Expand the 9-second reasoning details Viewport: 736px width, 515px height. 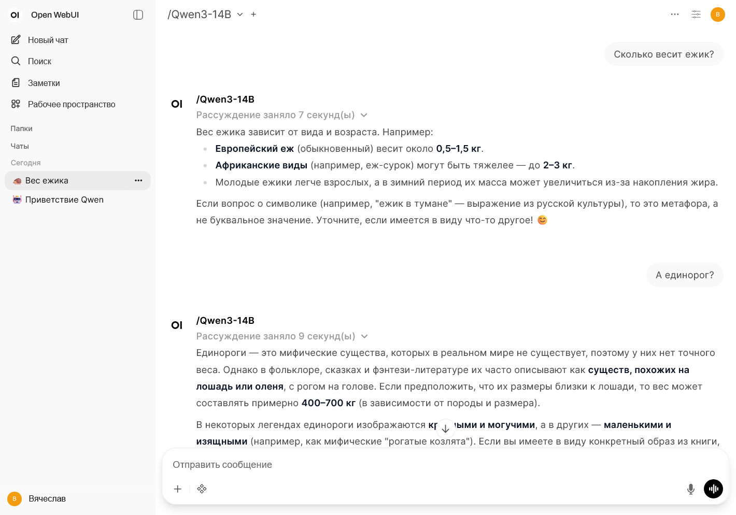point(364,336)
